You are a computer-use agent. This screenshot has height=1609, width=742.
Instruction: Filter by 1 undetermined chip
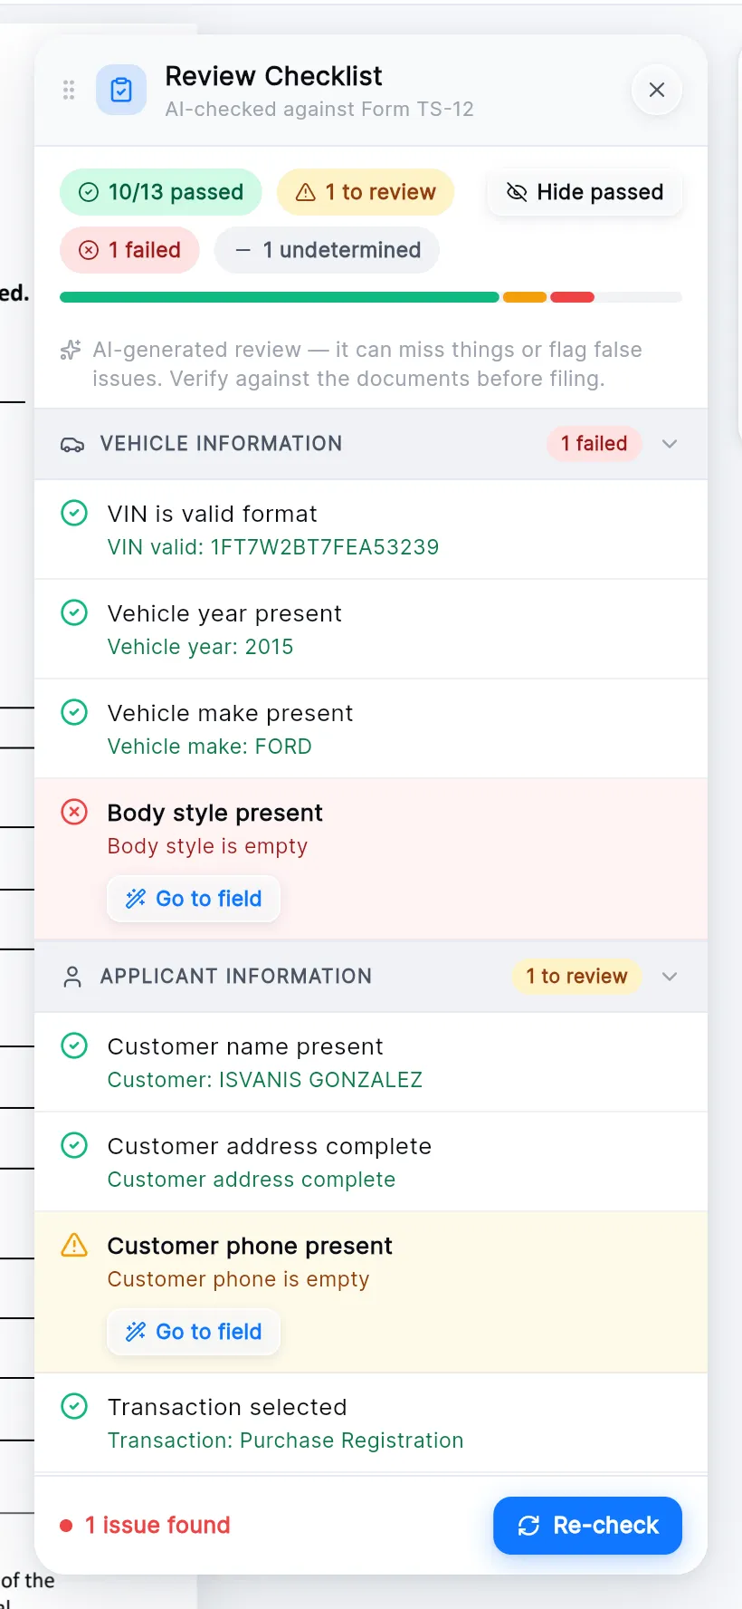[x=327, y=250]
